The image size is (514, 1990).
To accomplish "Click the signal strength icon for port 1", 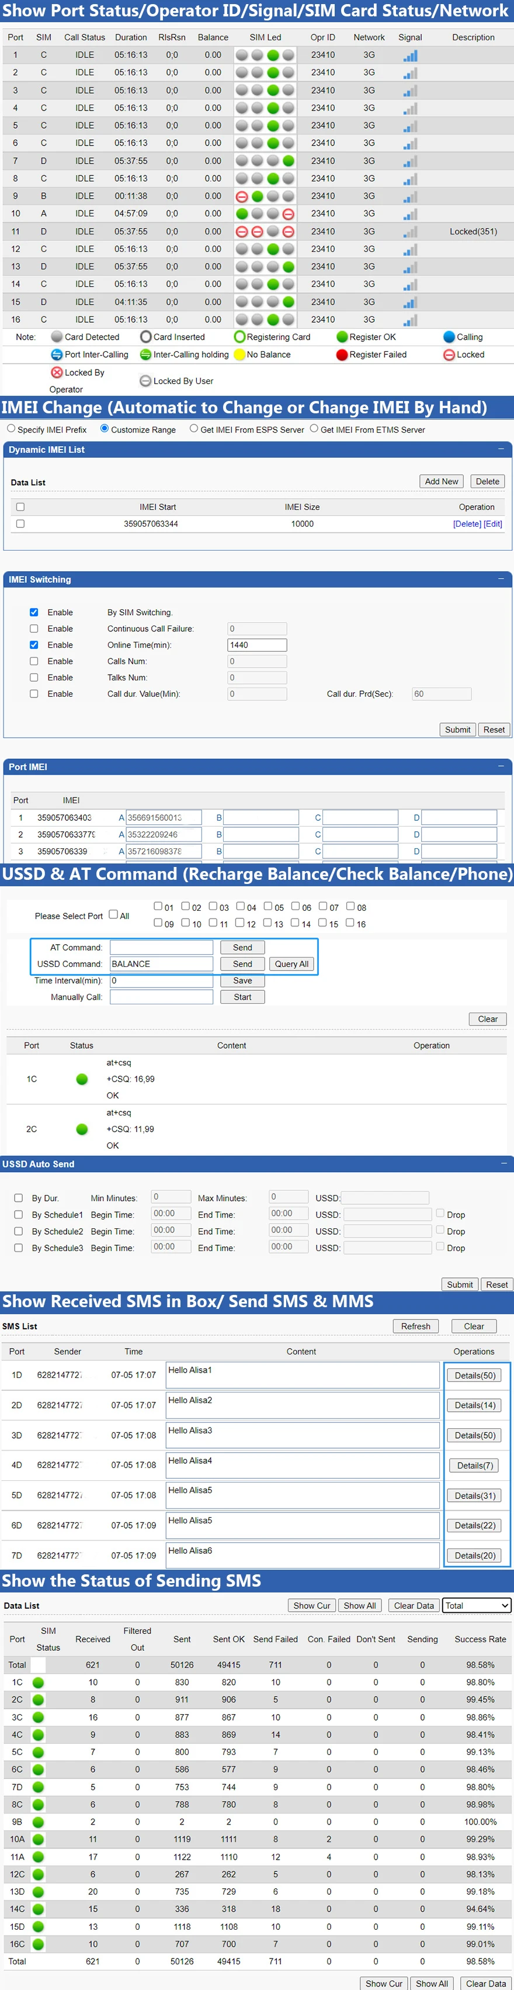I will click(x=410, y=56).
